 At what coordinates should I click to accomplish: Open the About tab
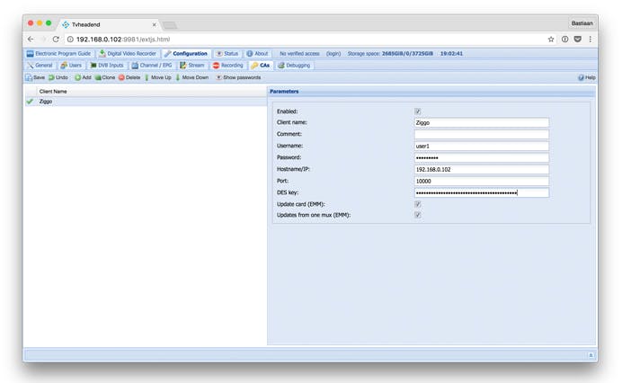(257, 54)
